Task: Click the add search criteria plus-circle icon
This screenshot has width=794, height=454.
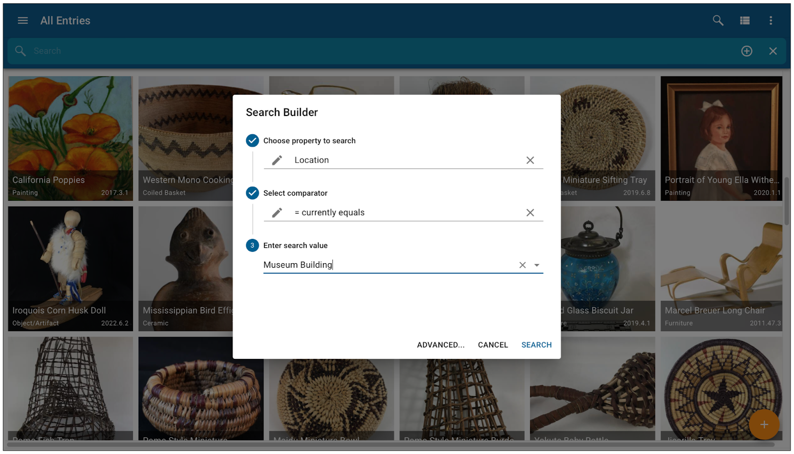Action: pos(747,51)
